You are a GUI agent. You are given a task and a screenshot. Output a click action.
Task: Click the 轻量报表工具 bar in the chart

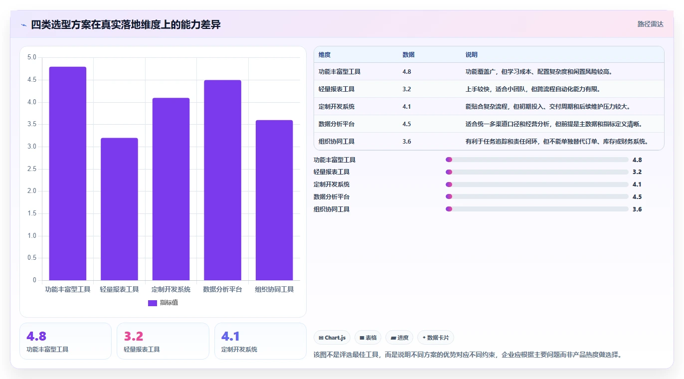click(119, 209)
